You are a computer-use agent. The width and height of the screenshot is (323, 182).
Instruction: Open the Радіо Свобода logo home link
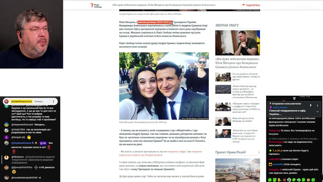tap(96, 5)
